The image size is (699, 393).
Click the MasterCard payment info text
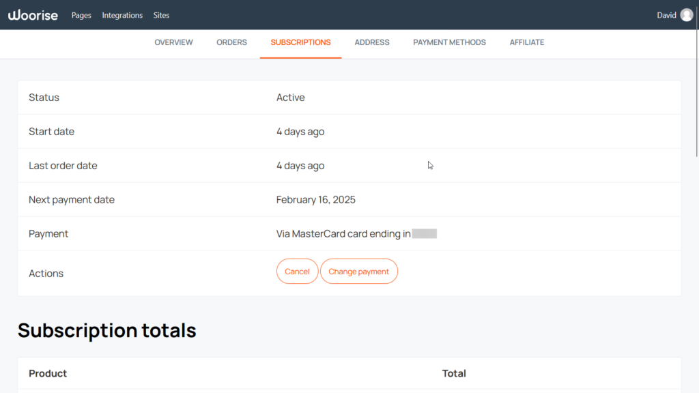341,233
